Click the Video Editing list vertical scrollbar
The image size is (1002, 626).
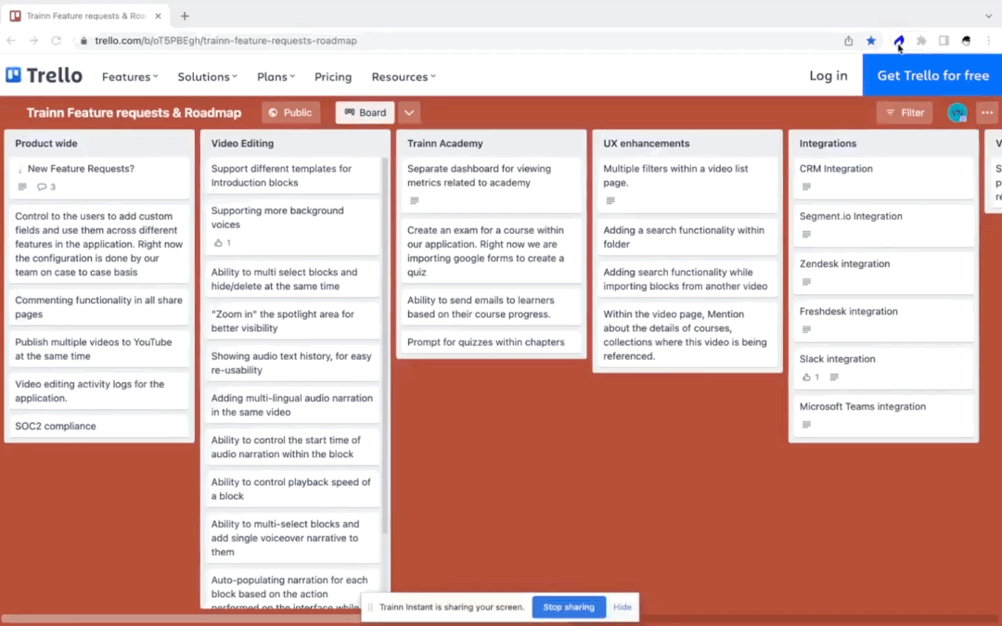coord(384,345)
